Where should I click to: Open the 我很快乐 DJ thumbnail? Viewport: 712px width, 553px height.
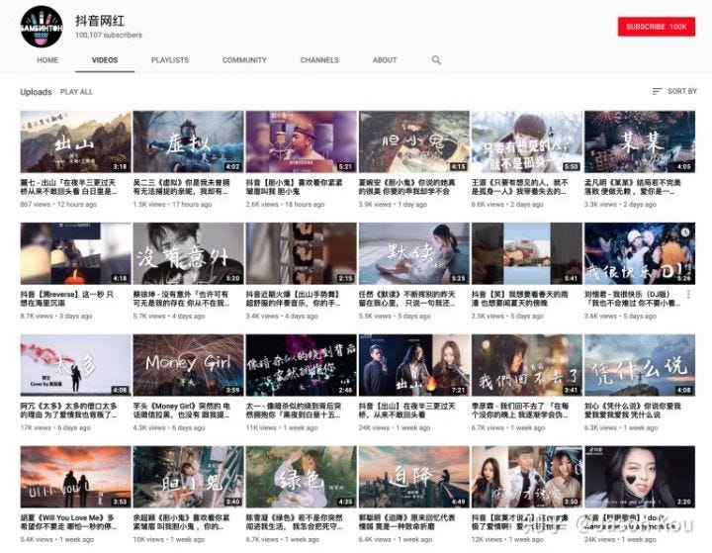(x=640, y=253)
